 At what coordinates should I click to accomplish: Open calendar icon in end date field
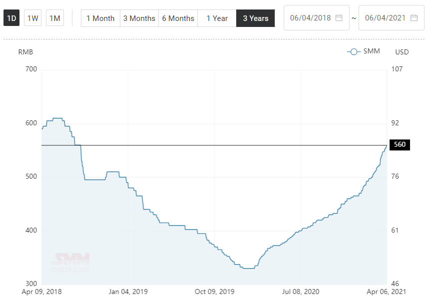[414, 18]
